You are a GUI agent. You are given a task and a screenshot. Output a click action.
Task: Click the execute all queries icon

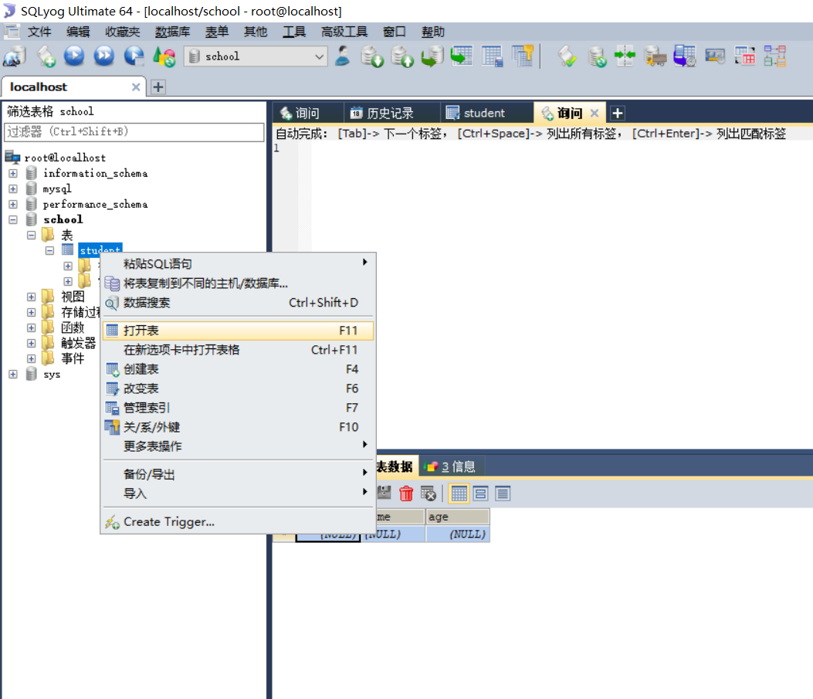104,56
